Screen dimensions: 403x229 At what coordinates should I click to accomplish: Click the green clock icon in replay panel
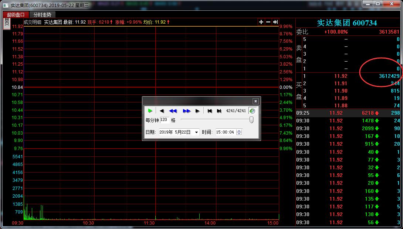click(252, 111)
